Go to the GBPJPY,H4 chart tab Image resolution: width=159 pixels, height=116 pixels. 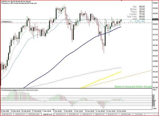pyautogui.click(x=100, y=114)
